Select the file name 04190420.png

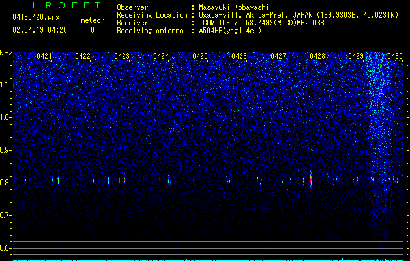36,17
